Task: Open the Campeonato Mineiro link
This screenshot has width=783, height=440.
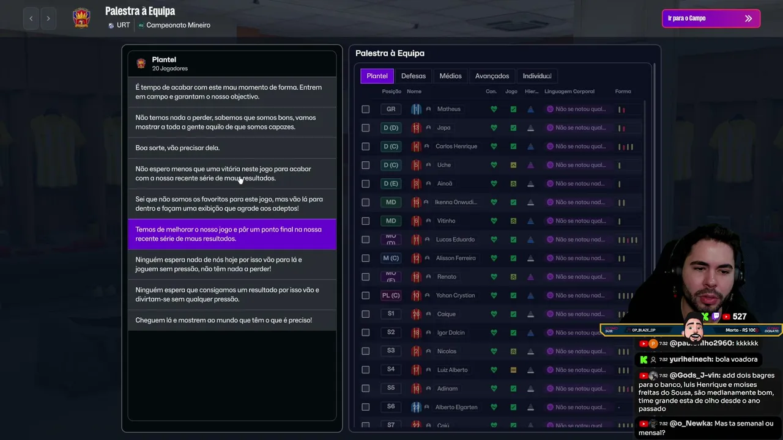Action: click(x=174, y=25)
